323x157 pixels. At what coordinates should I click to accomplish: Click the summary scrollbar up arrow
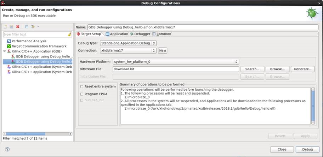(313, 89)
